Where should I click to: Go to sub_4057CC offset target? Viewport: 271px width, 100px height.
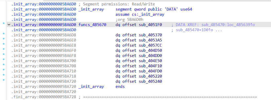point(150,45)
